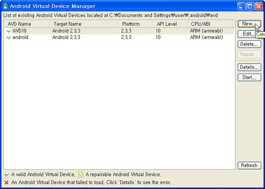This screenshot has height=189, width=265.
Task: Click API level 10 in android row
Action: tap(158, 37)
